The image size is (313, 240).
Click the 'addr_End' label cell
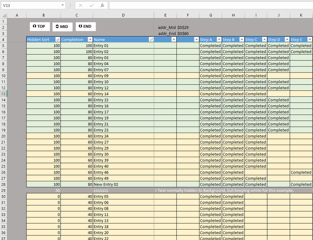tap(165, 34)
